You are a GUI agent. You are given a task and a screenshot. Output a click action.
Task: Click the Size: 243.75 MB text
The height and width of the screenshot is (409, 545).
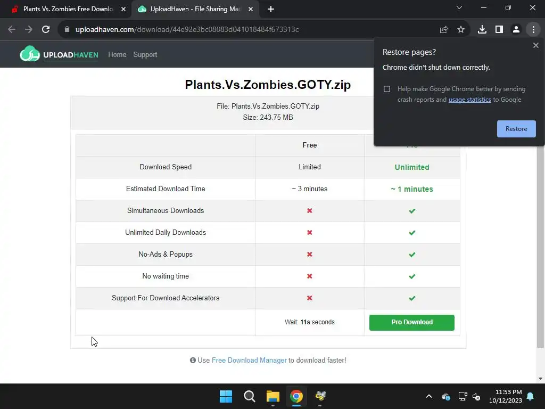(x=268, y=117)
